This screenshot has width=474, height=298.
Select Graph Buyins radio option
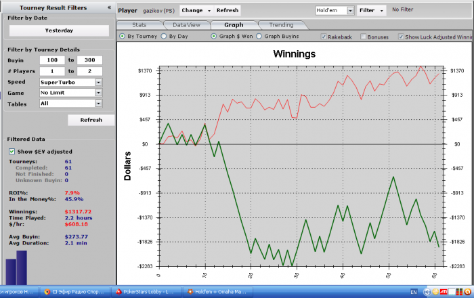259,37
